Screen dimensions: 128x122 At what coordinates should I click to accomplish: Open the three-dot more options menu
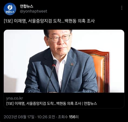(x=122, y=8)
